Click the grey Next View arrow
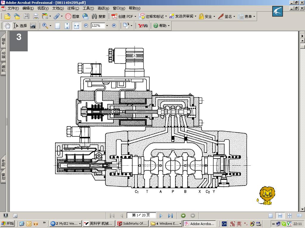The height and width of the screenshot is (228, 305). [193, 216]
